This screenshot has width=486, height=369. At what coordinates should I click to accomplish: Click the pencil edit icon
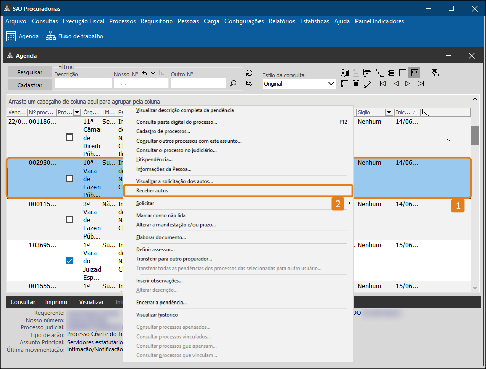pyautogui.click(x=368, y=83)
